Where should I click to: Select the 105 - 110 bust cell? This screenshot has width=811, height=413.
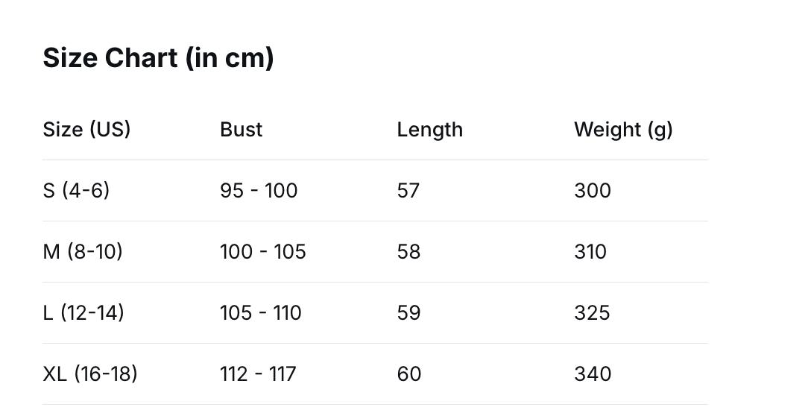coord(260,313)
